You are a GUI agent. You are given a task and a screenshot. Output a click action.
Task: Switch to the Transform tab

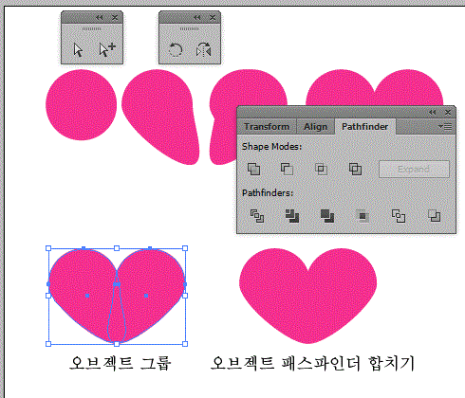[267, 127]
